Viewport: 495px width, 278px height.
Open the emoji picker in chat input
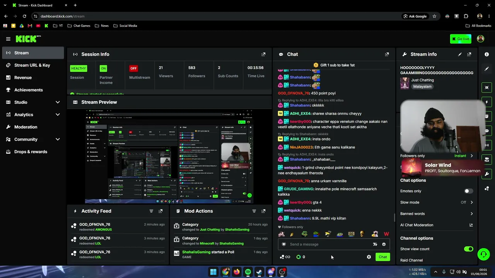(384, 244)
